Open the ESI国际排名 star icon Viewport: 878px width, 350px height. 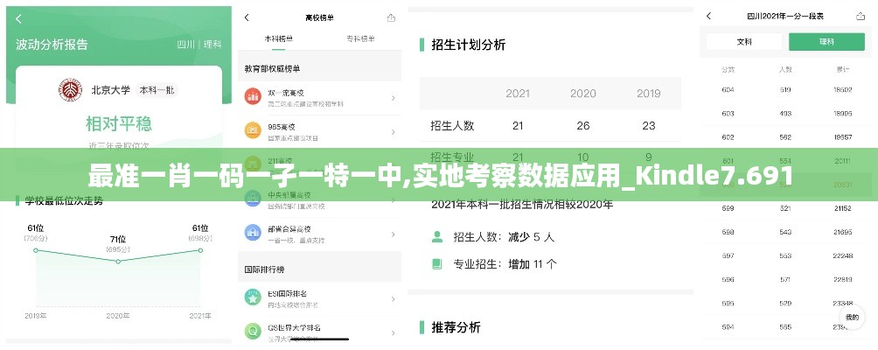(253, 297)
